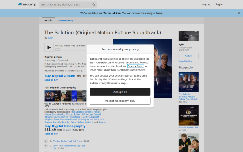This screenshot has width=243, height=152.
Task: Click Buy Digital Discography
Action: click(x=65, y=126)
